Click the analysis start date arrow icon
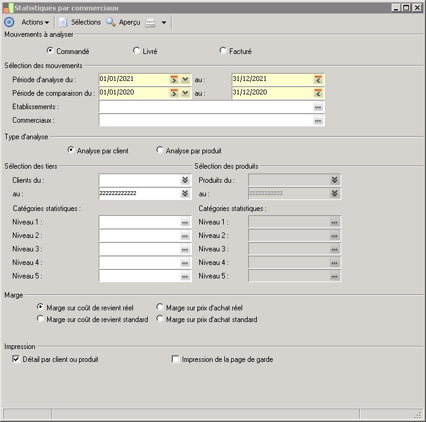The height and width of the screenshot is (422, 426). (174, 79)
